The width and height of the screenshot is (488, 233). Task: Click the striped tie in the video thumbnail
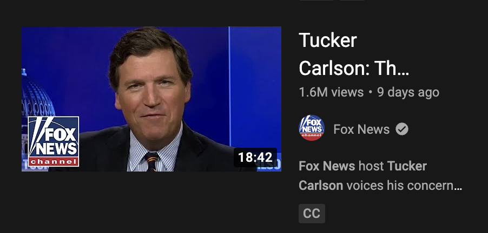pos(151,161)
